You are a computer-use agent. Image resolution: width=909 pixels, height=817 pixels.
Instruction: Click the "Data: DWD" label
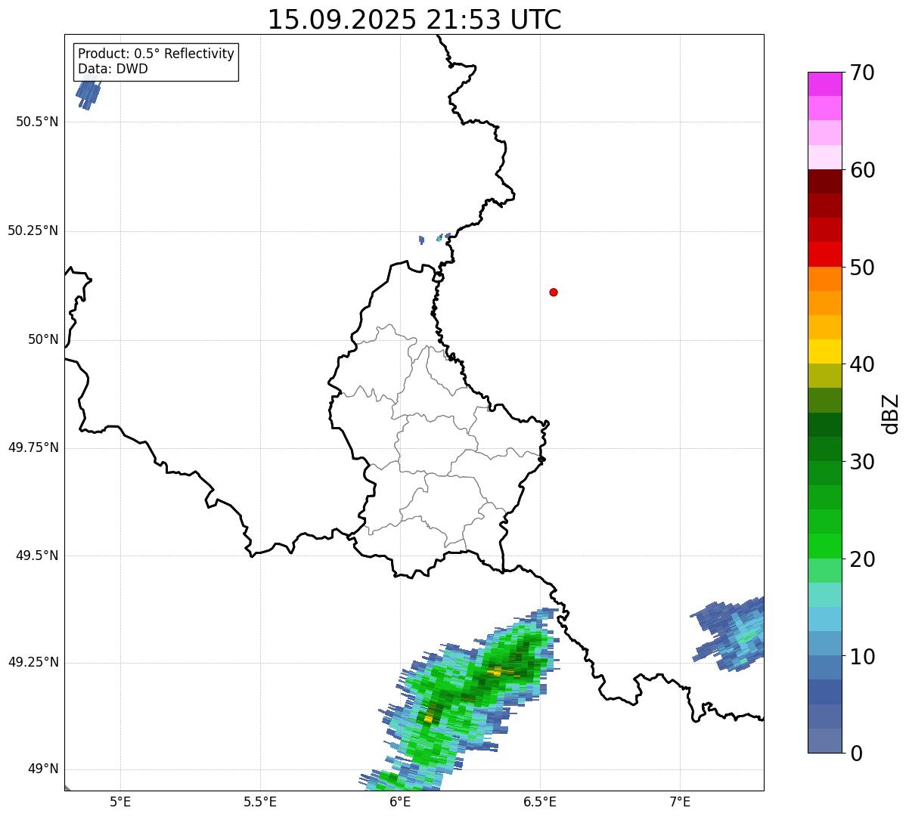point(113,69)
